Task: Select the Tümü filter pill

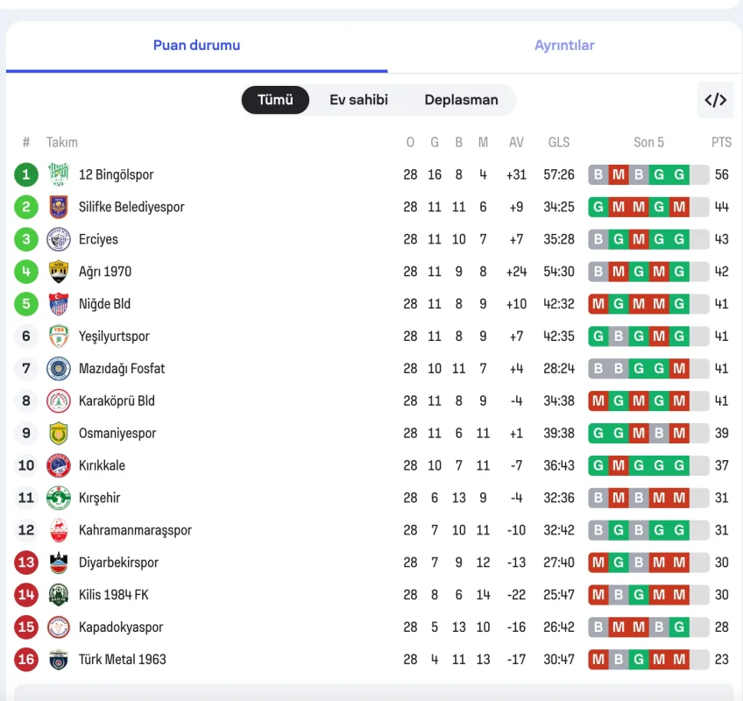Action: 275,100
